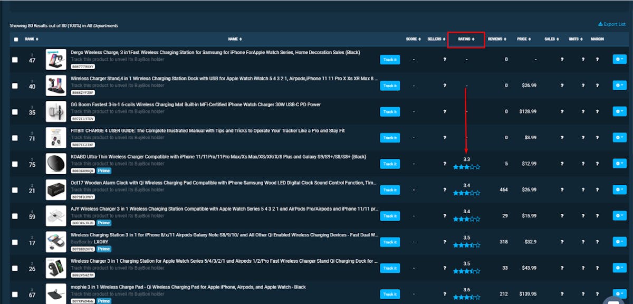This screenshot has height=304, width=633.
Task: Select the GG Boom row checkbox
Action: click(x=15, y=112)
